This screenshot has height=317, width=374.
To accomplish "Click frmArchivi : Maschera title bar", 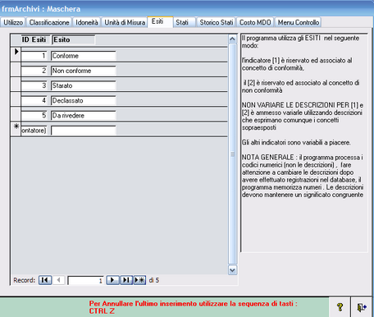I will (187, 8).
